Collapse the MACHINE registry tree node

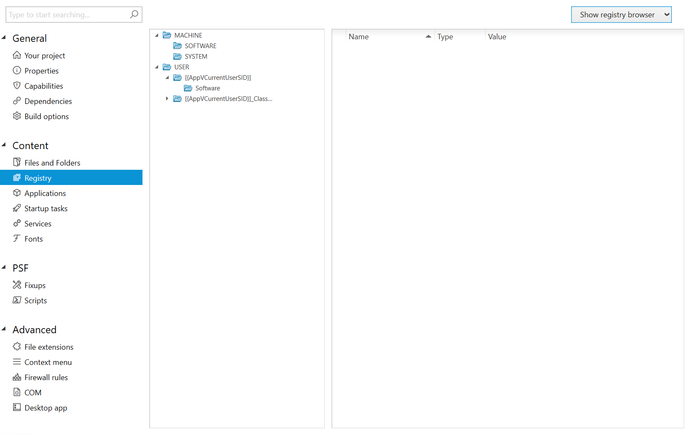point(157,35)
